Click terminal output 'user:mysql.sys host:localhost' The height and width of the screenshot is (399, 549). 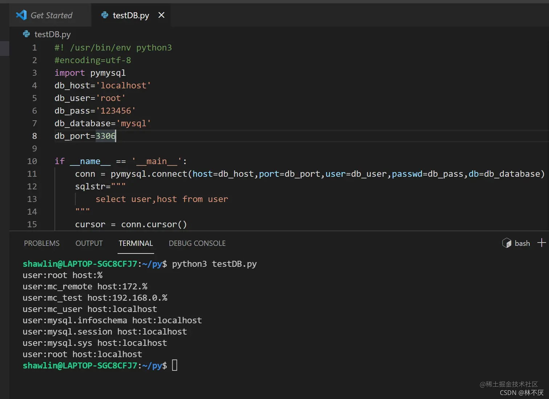(x=95, y=343)
